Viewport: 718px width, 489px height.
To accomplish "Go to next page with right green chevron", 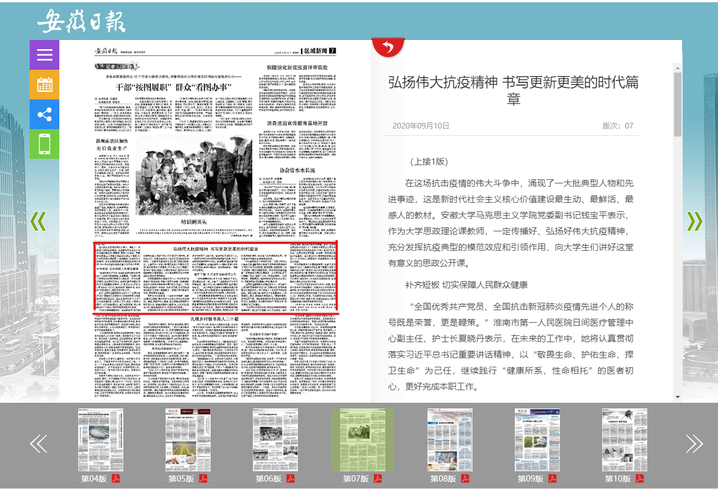I will (694, 221).
